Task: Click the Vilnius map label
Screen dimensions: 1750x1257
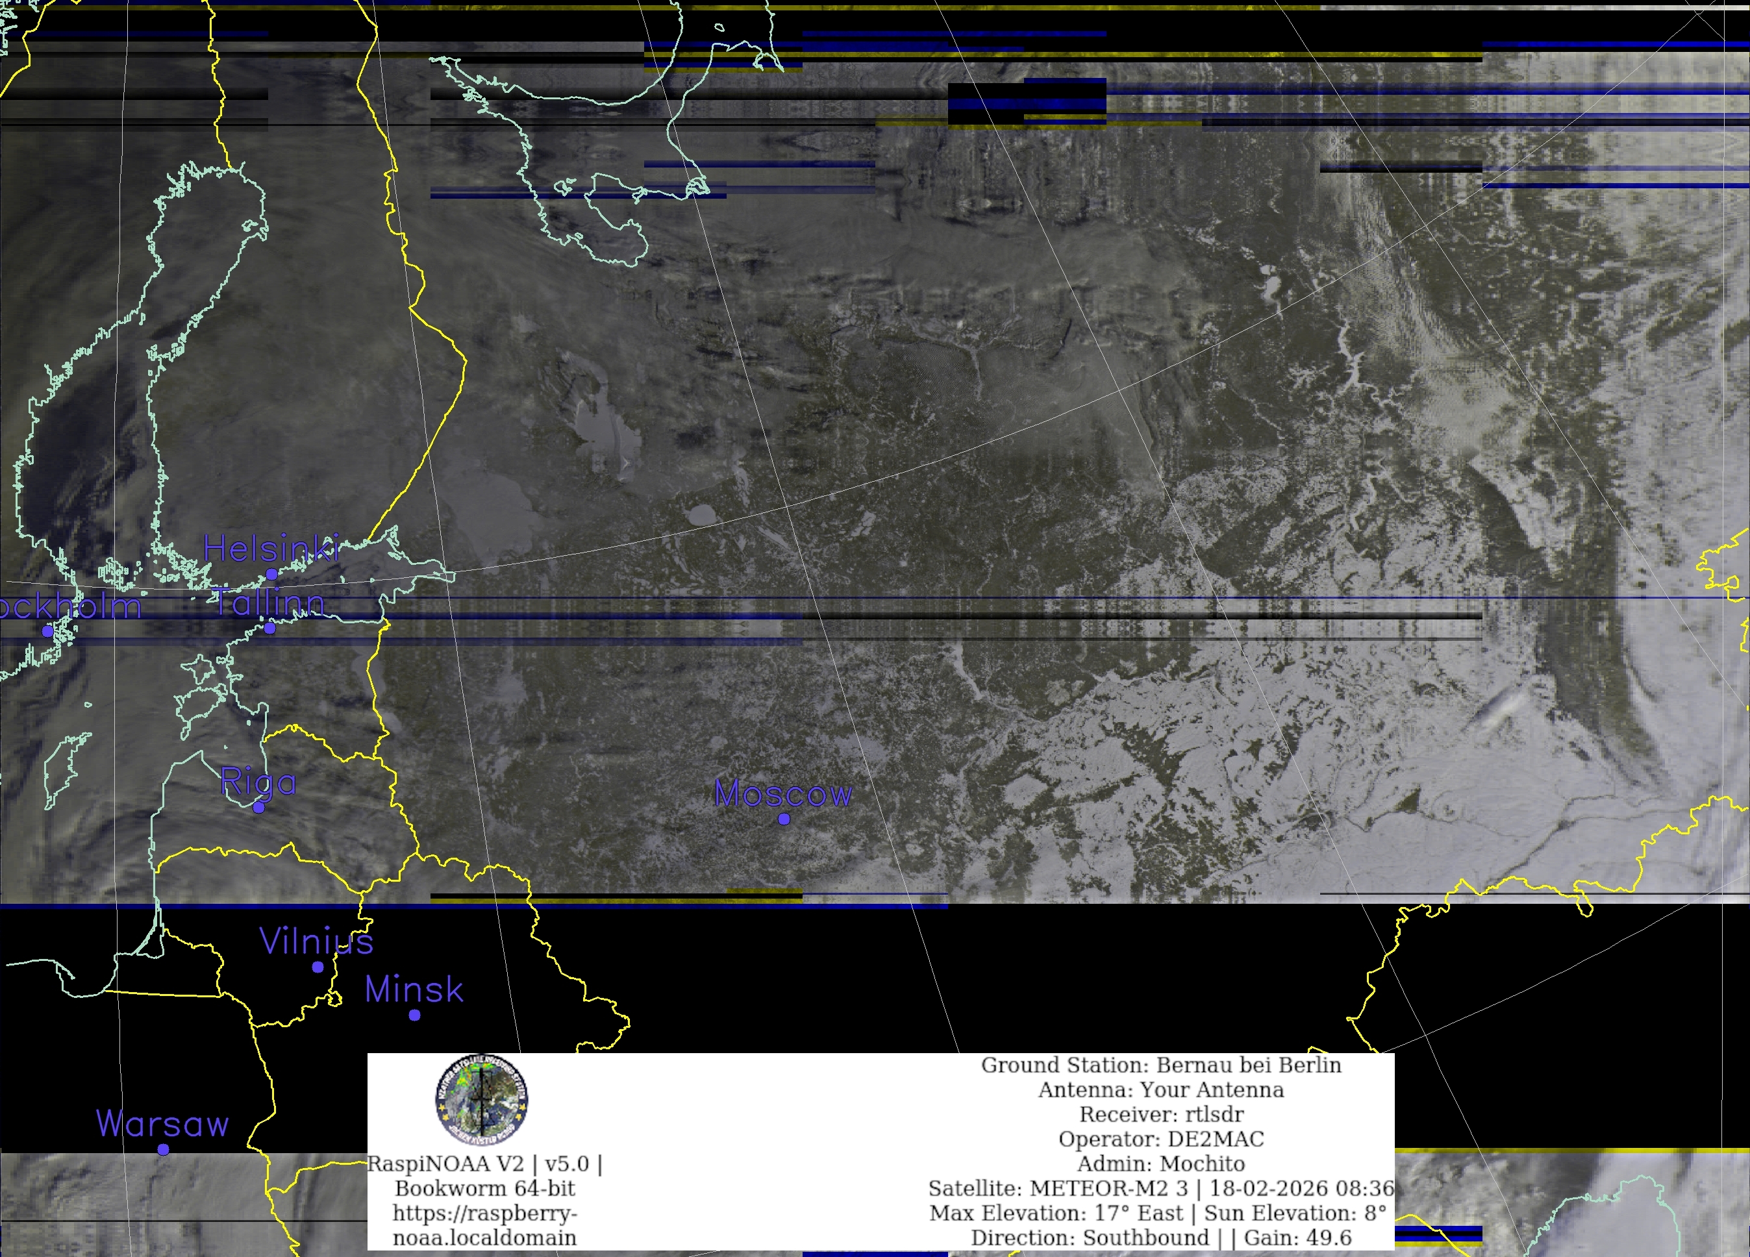Action: click(x=316, y=941)
